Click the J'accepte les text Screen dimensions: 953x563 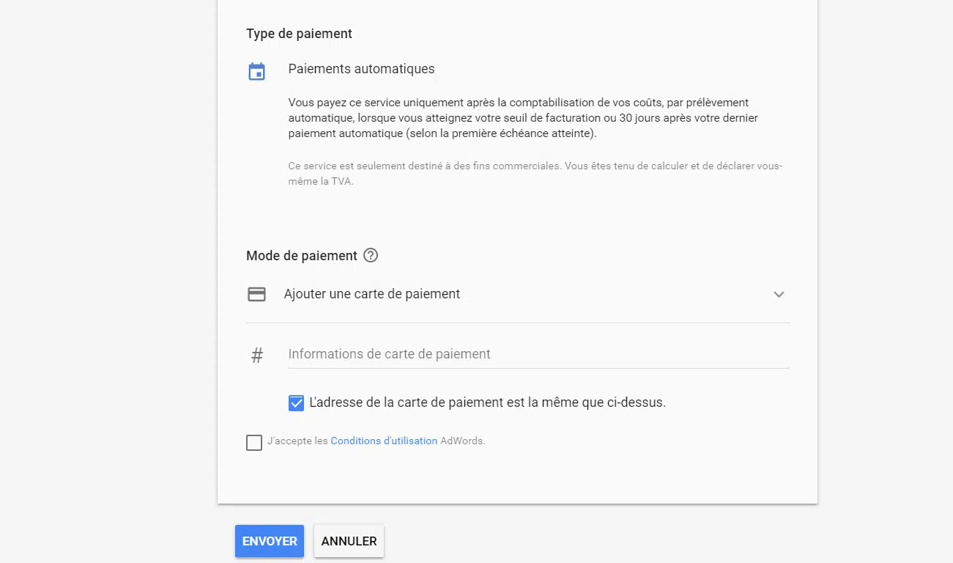(297, 441)
